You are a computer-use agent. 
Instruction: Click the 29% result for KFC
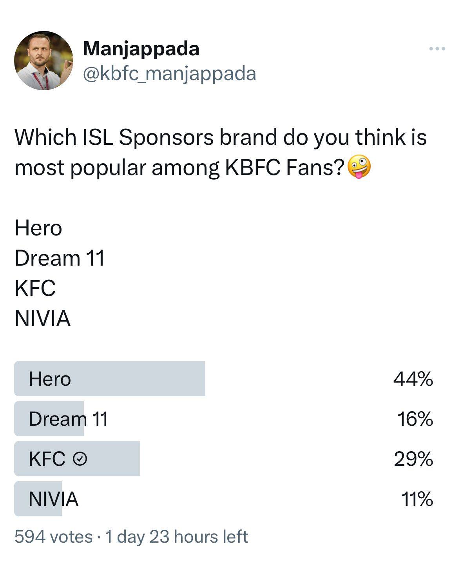[x=413, y=459]
